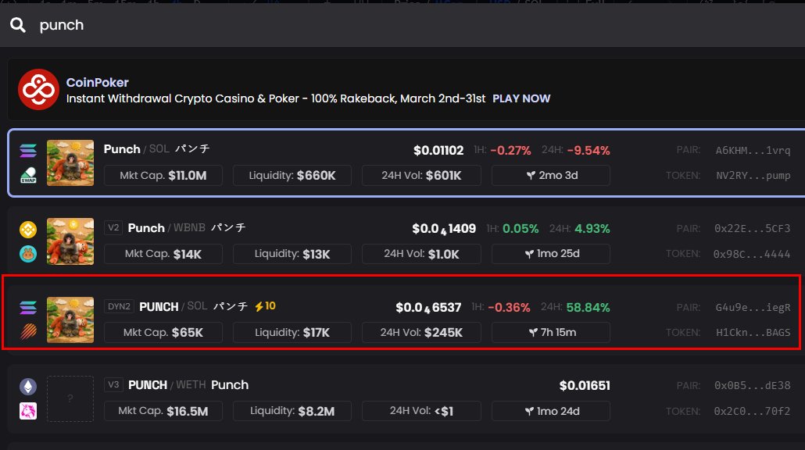This screenshot has width=805, height=450.
Task: Click the striped Meteora DEX icon
Action: (x=28, y=331)
